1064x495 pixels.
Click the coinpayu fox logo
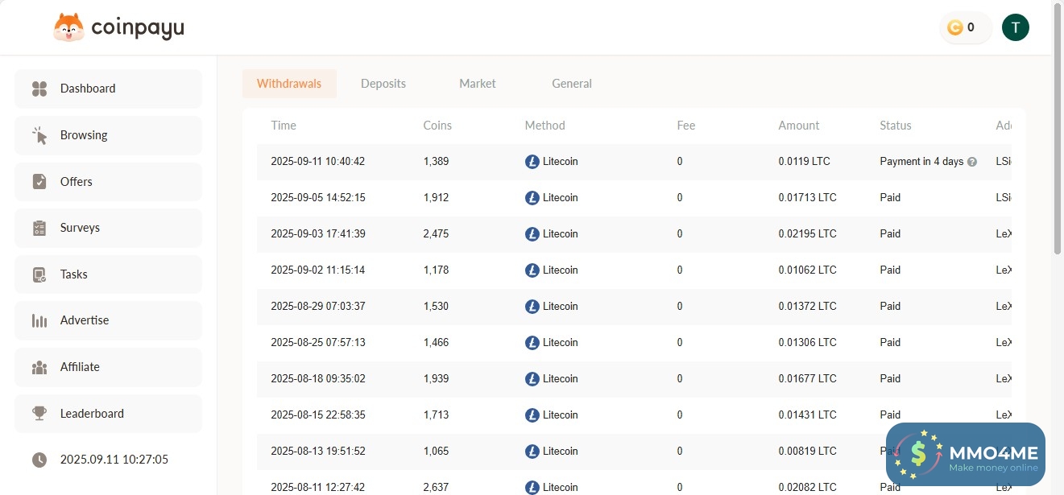tap(68, 28)
